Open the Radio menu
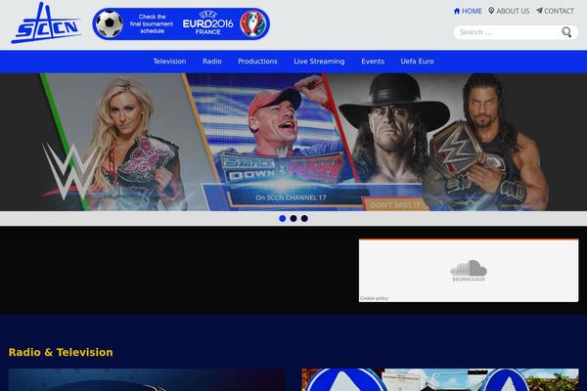 [212, 62]
